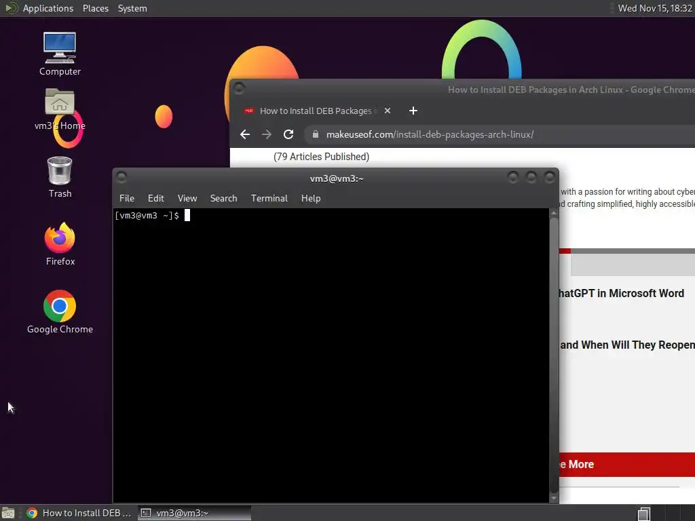Launch Google Chrome from the desktop
This screenshot has width=695, height=521.
60,311
